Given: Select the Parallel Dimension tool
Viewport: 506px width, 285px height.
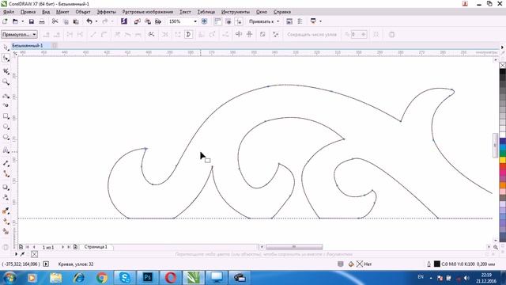Looking at the screenshot, I should [6, 164].
